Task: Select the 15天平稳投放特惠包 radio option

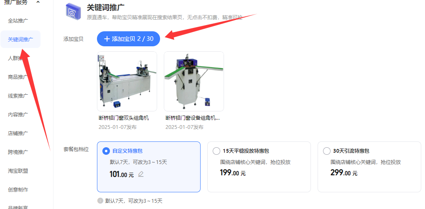Action: click(216, 151)
